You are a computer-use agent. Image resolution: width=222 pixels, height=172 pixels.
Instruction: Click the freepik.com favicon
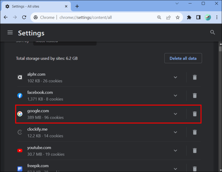[20, 169]
